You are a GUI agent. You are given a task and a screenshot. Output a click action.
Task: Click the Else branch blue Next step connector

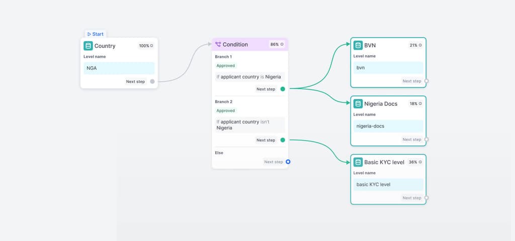(288, 162)
